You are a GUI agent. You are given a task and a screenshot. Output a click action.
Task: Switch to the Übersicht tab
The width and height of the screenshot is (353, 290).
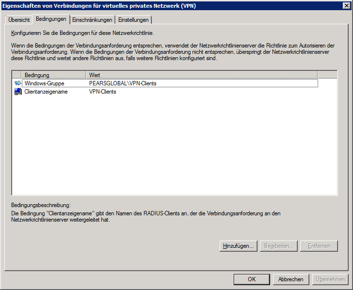pyautogui.click(x=19, y=20)
